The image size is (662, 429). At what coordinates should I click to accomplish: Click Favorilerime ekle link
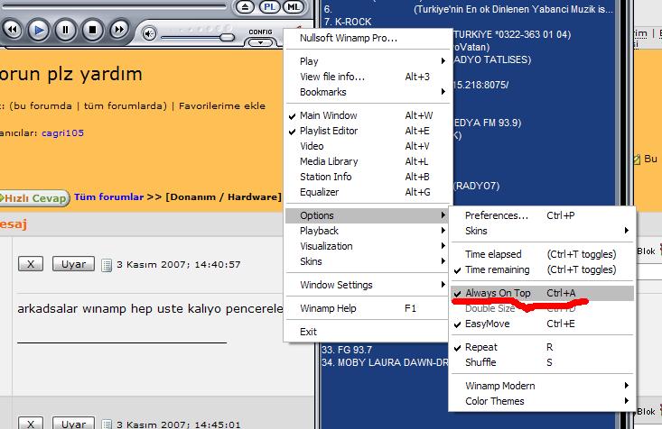pyautogui.click(x=222, y=105)
